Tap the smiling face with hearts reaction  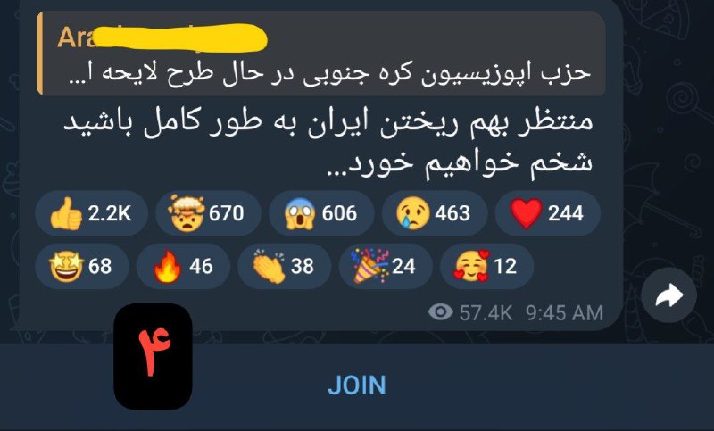(486, 266)
